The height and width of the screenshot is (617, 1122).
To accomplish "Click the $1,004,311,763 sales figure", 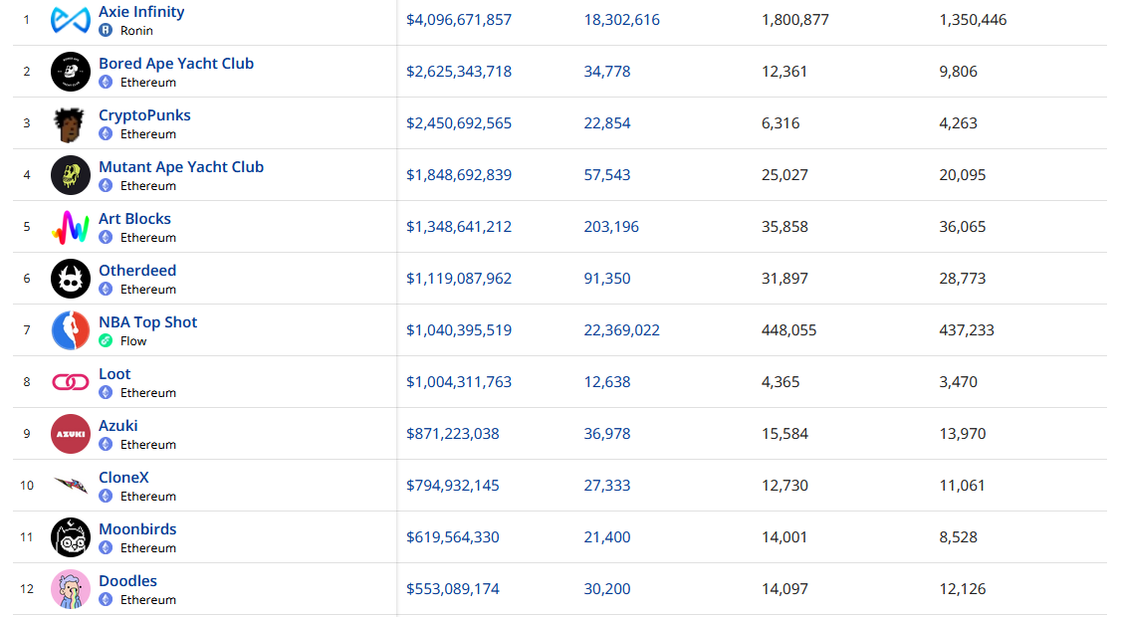I will pos(459,382).
